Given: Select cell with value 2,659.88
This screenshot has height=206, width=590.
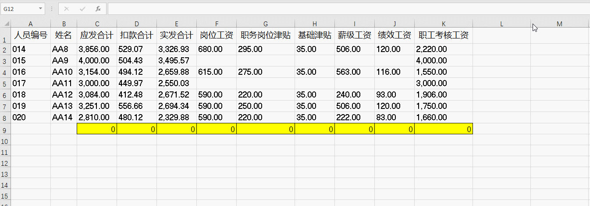Looking at the screenshot, I should [x=177, y=72].
